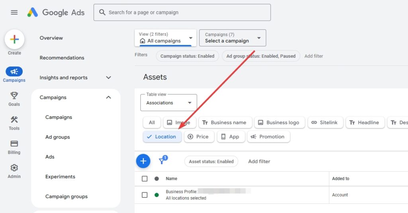
Task: Sort by the Name column header
Action: tap(171, 178)
